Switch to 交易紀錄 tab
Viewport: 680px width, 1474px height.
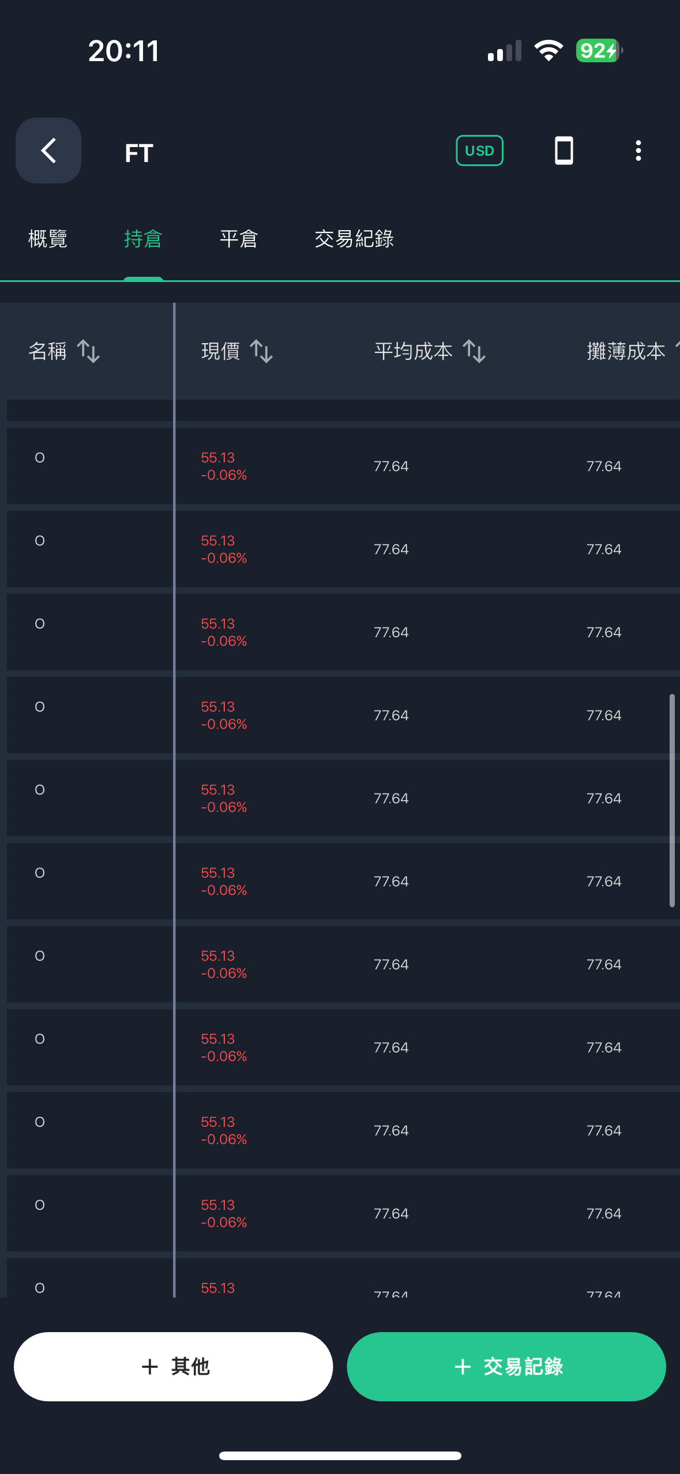pyautogui.click(x=354, y=239)
